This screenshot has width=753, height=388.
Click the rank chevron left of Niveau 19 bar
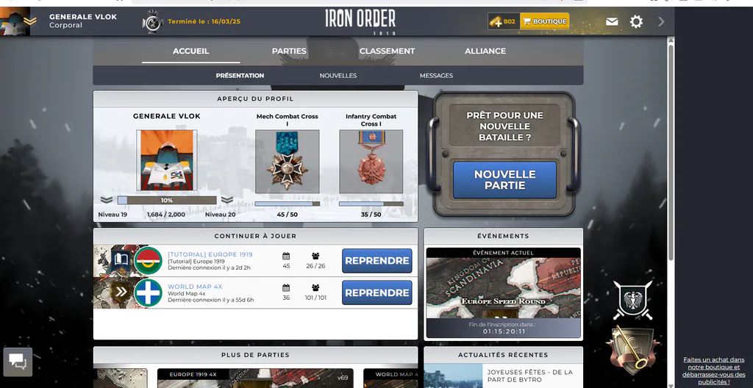click(107, 200)
